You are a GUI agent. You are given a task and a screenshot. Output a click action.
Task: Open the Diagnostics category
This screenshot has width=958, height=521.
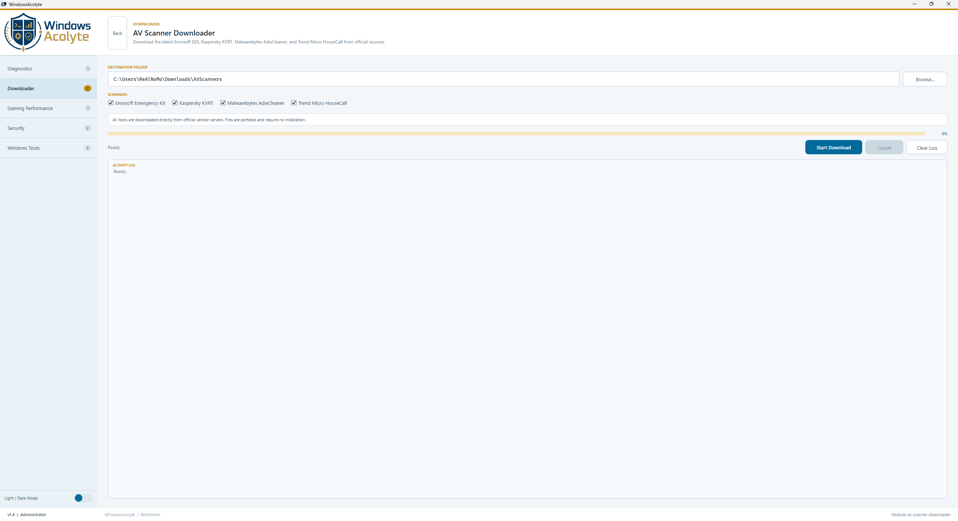(x=49, y=68)
